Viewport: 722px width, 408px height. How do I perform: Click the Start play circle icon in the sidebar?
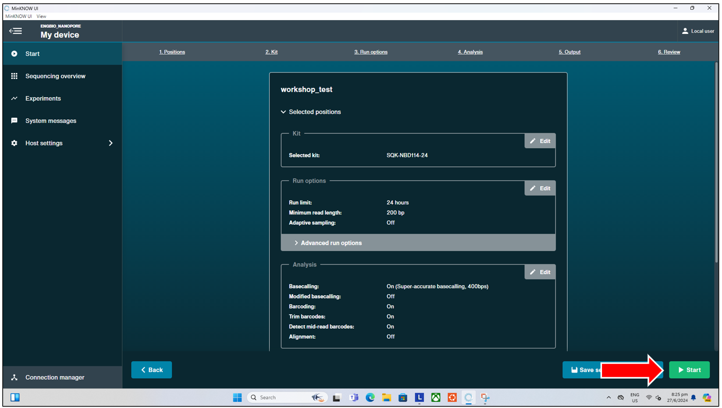14,54
